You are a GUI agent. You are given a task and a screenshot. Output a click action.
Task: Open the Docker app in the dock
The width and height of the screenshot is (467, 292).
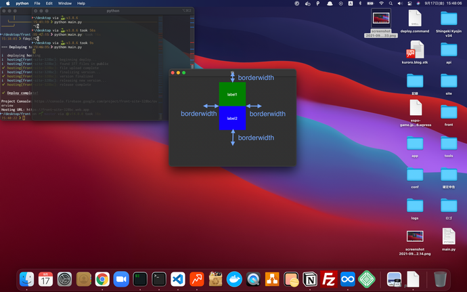234,278
